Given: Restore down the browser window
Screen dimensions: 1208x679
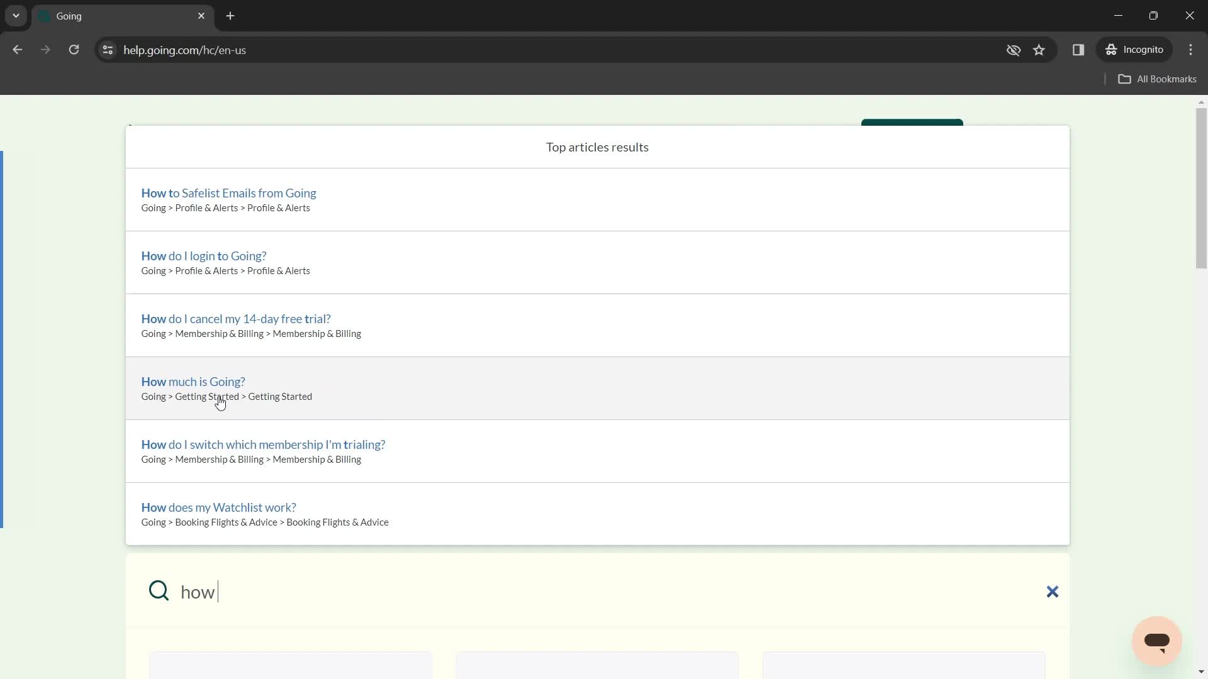Looking at the screenshot, I should [1153, 16].
